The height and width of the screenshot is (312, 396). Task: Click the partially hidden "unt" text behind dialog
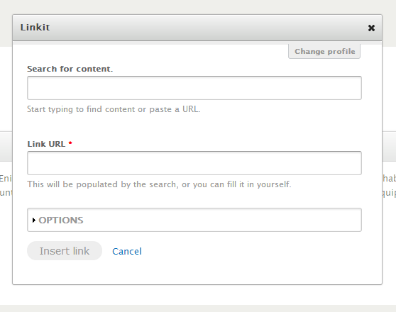(x=6, y=193)
